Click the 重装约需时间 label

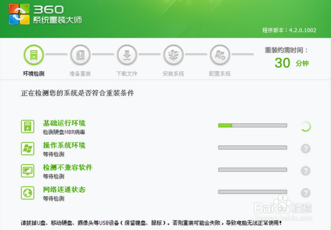point(287,50)
